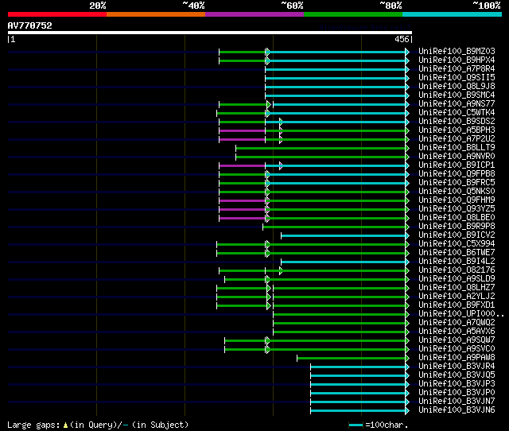Click the yellow query gap legend marker
This screenshot has width=509, height=431.
click(65, 425)
